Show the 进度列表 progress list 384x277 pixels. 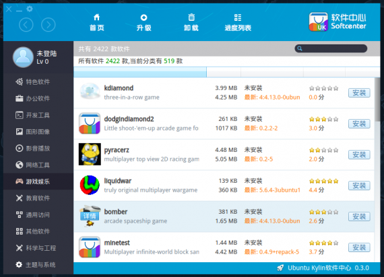pos(238,22)
